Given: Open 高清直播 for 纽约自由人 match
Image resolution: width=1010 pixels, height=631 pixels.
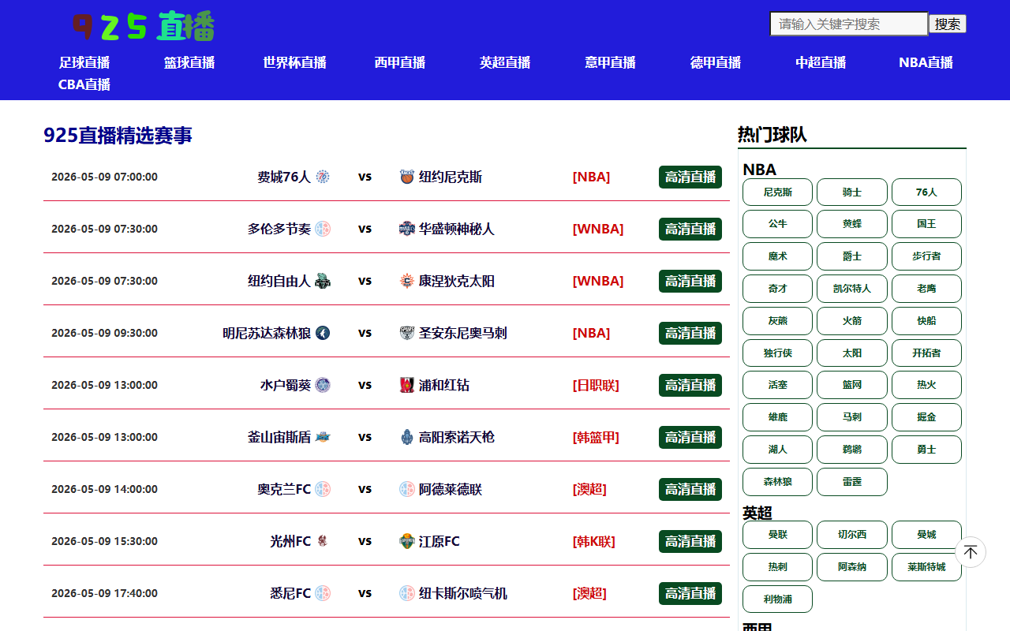Looking at the screenshot, I should (x=690, y=281).
